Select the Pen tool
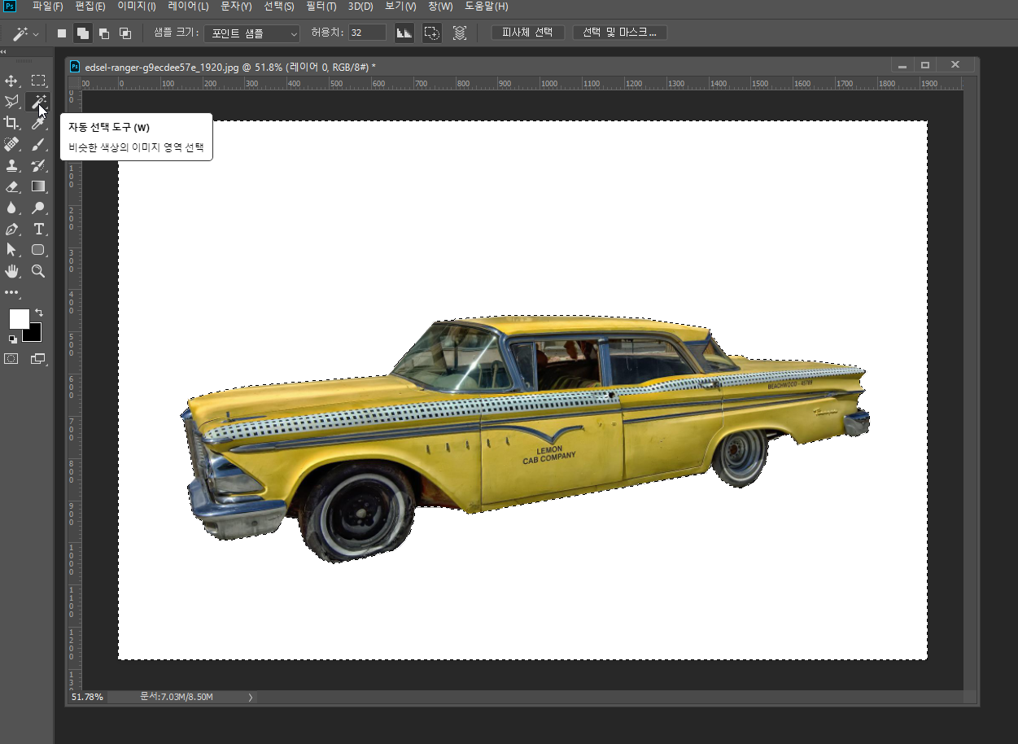1018x744 pixels. [x=11, y=229]
